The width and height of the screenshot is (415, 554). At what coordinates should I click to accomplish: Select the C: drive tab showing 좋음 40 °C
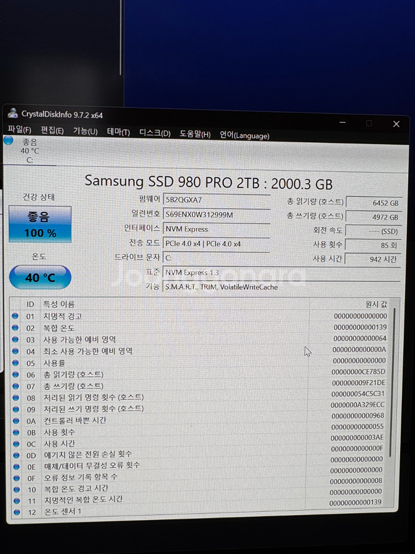point(29,151)
